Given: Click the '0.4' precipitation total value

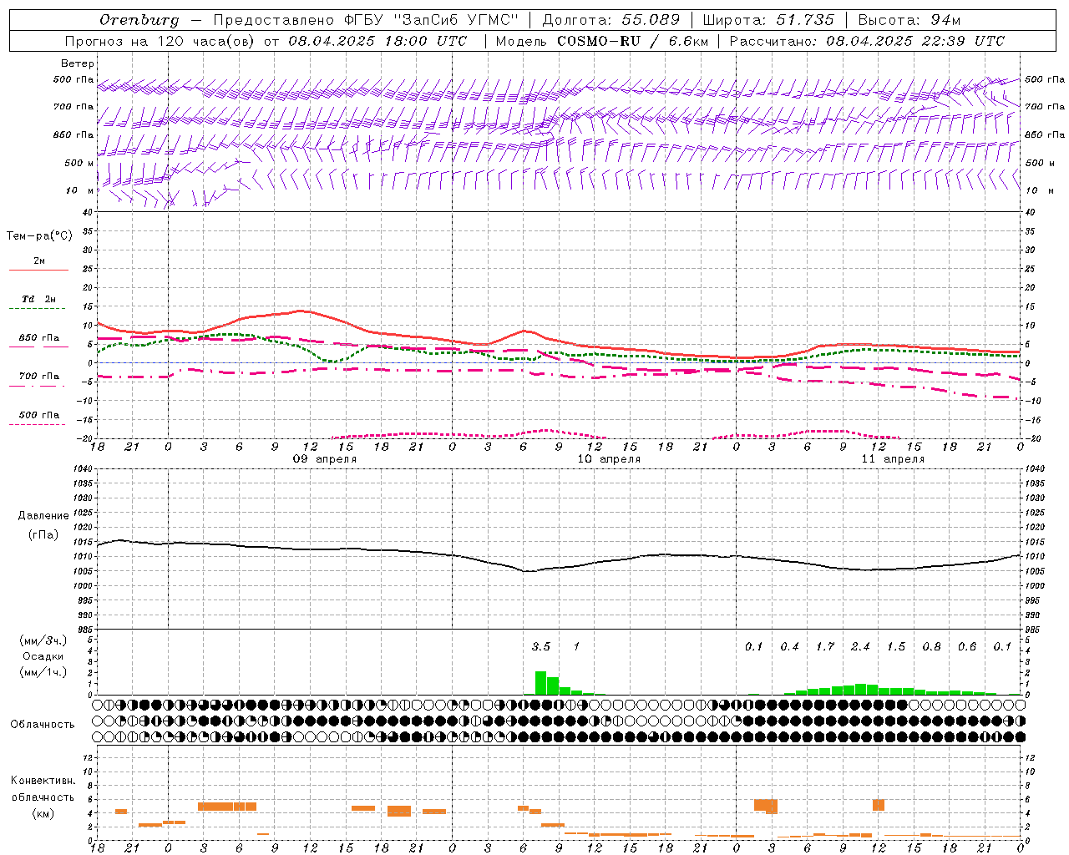Looking at the screenshot, I should point(789,646).
